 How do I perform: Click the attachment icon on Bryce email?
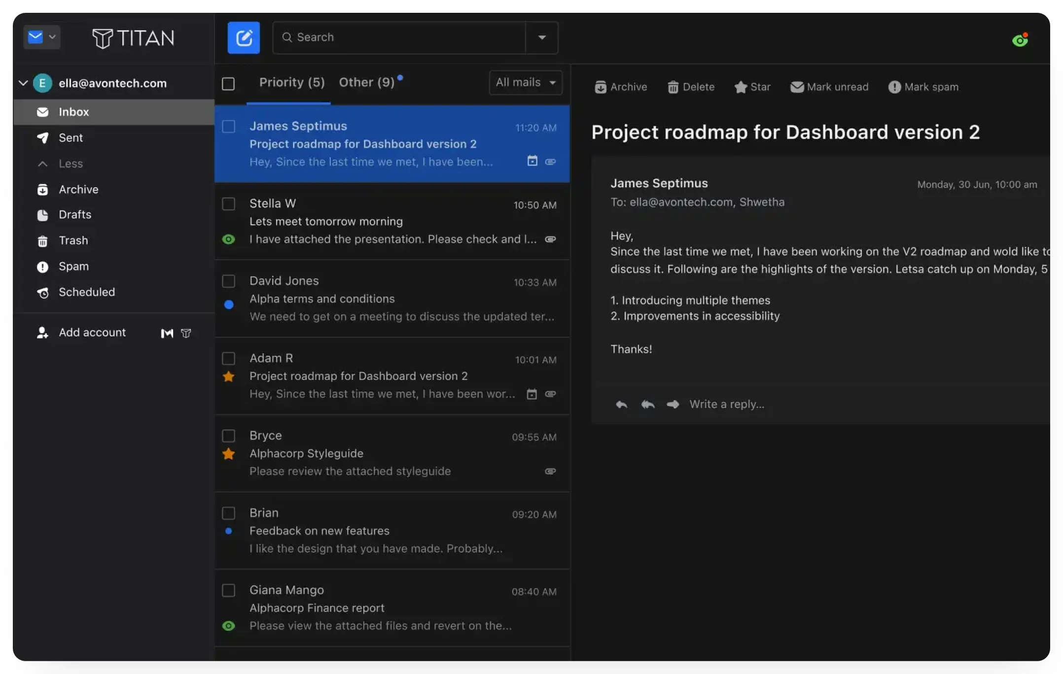click(550, 472)
